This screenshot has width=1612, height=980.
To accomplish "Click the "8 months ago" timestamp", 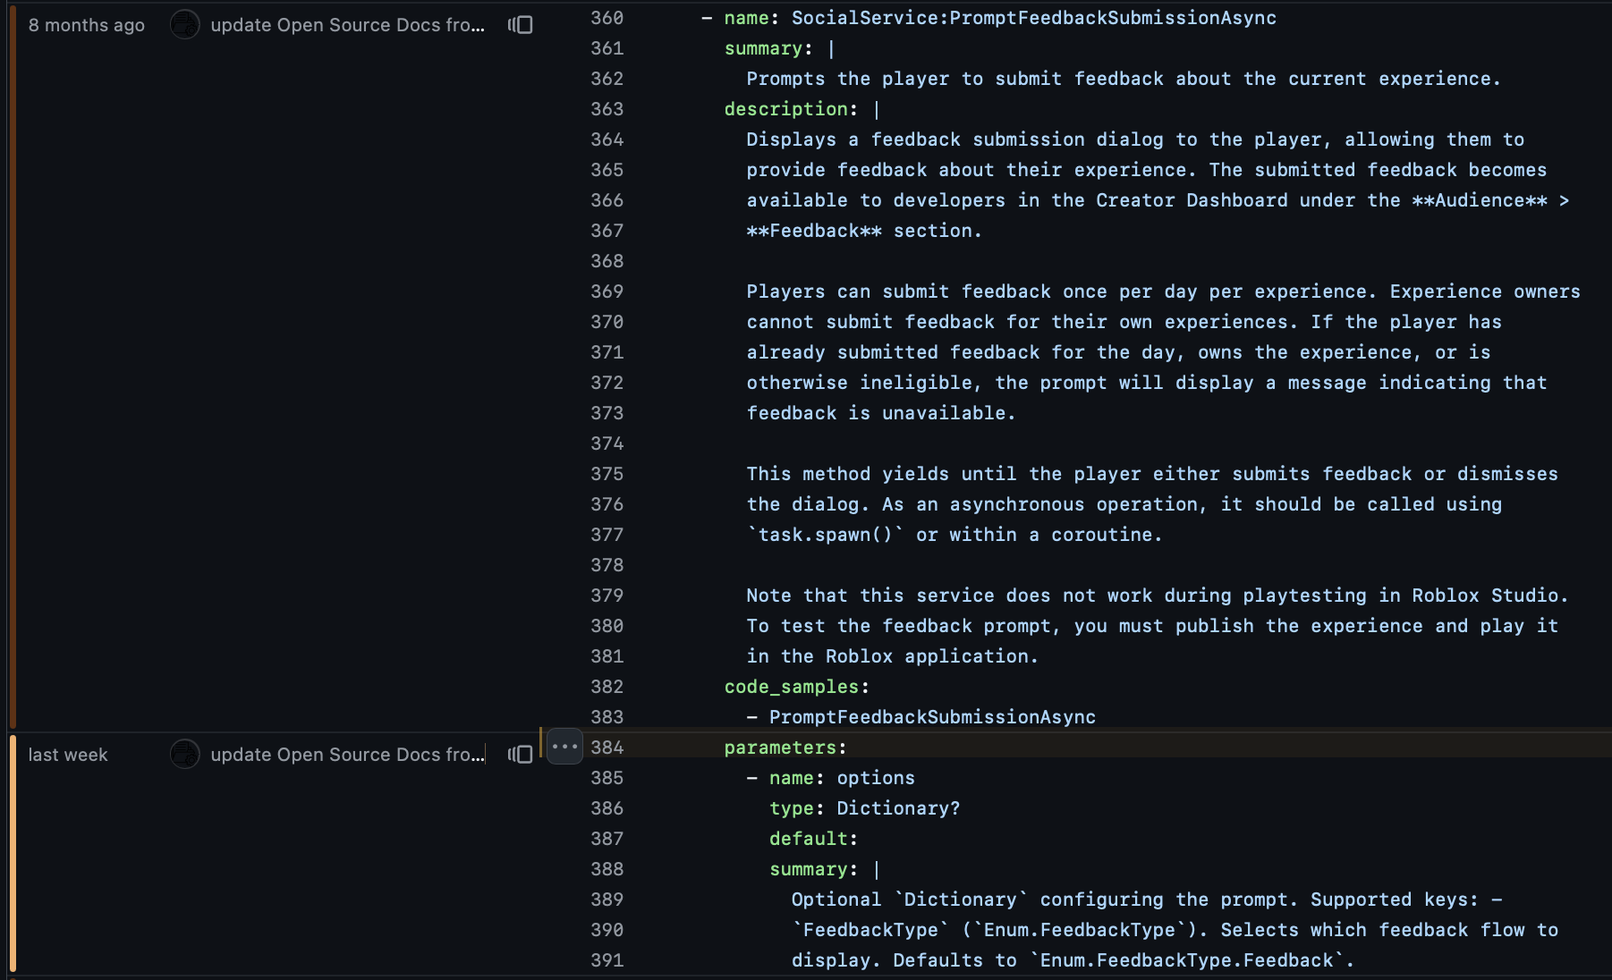I will 86,25.
